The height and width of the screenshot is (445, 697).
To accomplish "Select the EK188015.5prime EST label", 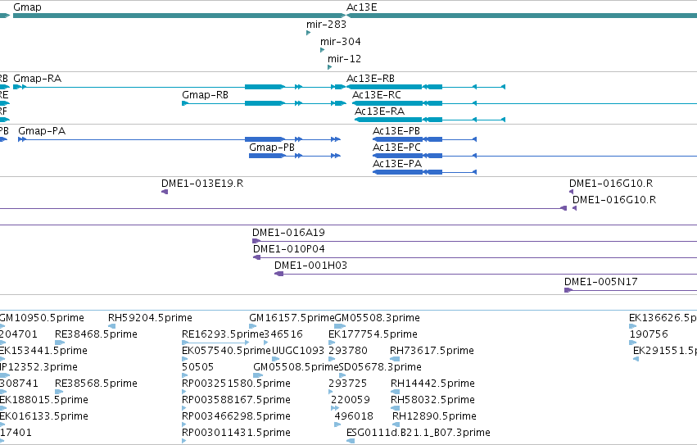I will pos(44,400).
